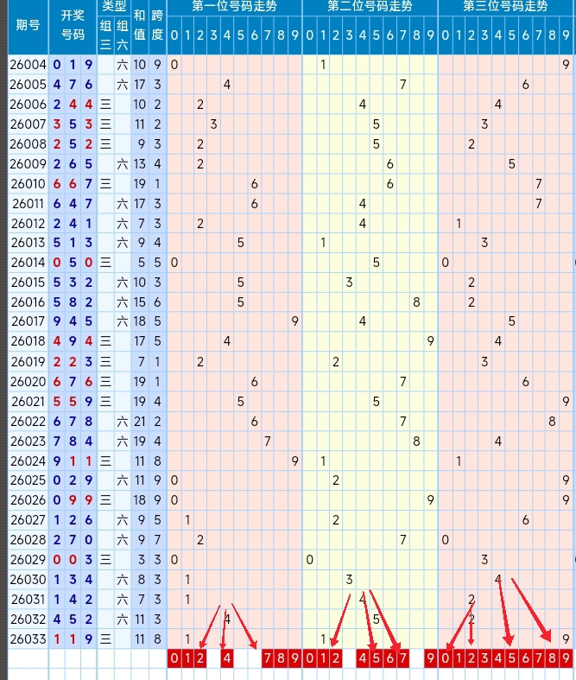The width and height of the screenshot is (576, 680).
Task: Select the 和值 column header
Action: coord(140,25)
